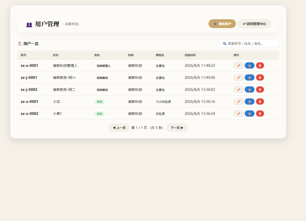Click 全量包 package in sx-a-0001 row
The image size is (306, 221).
tap(160, 66)
